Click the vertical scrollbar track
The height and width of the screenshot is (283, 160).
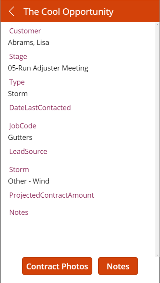tap(157, 139)
